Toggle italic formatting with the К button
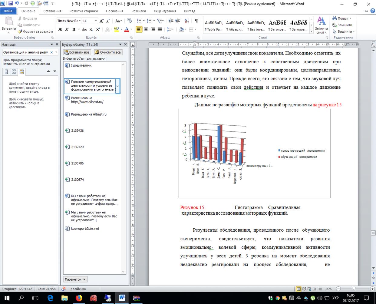This screenshot has height=304, width=376. 66,29
